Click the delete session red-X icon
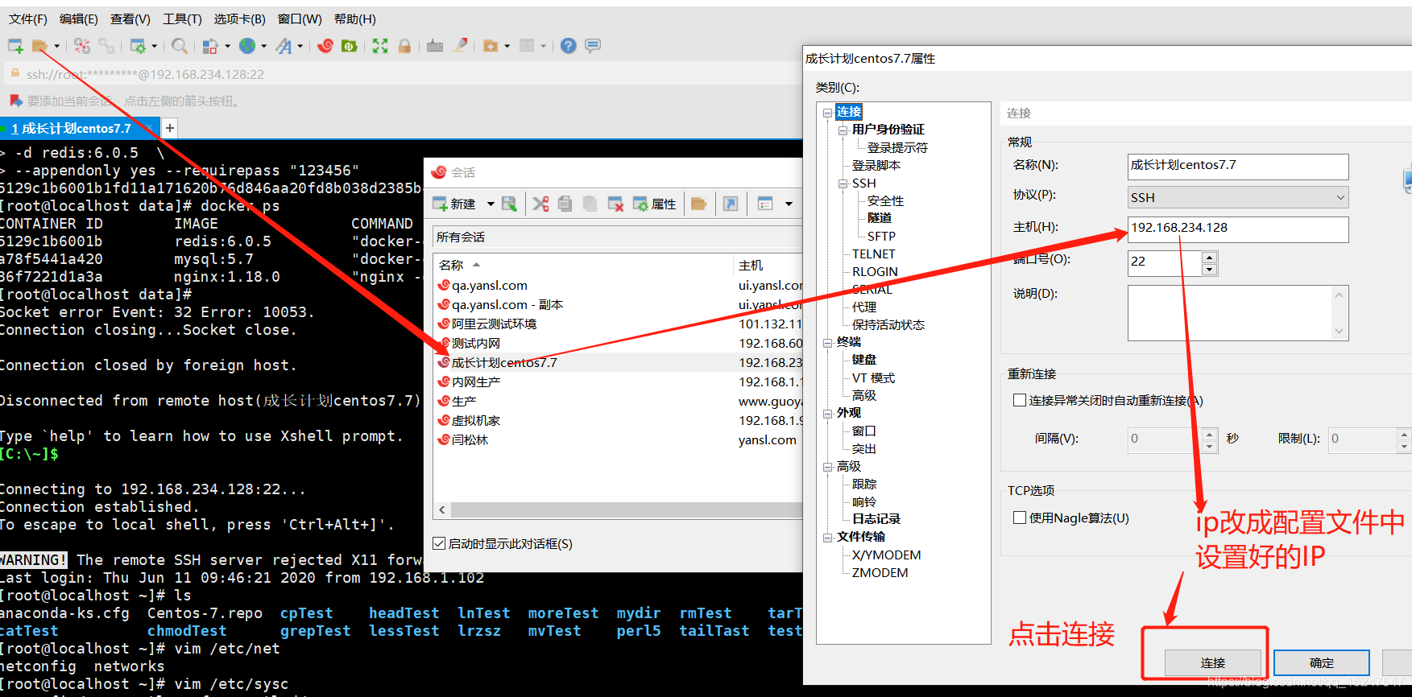1412x697 pixels. [x=615, y=204]
